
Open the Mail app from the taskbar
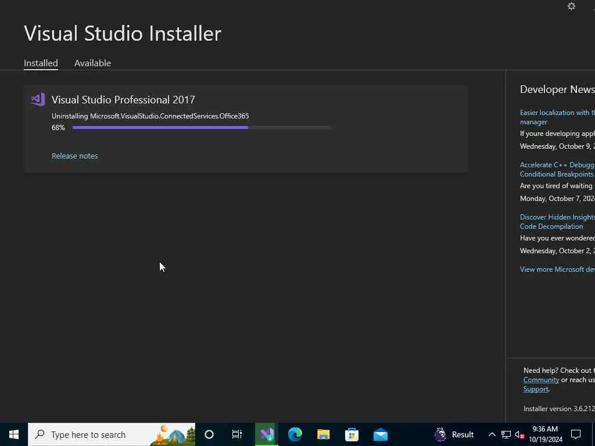point(380,434)
